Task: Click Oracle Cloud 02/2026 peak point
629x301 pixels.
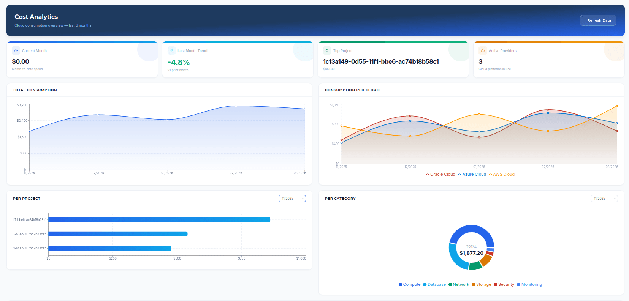Action: pyautogui.click(x=548, y=110)
